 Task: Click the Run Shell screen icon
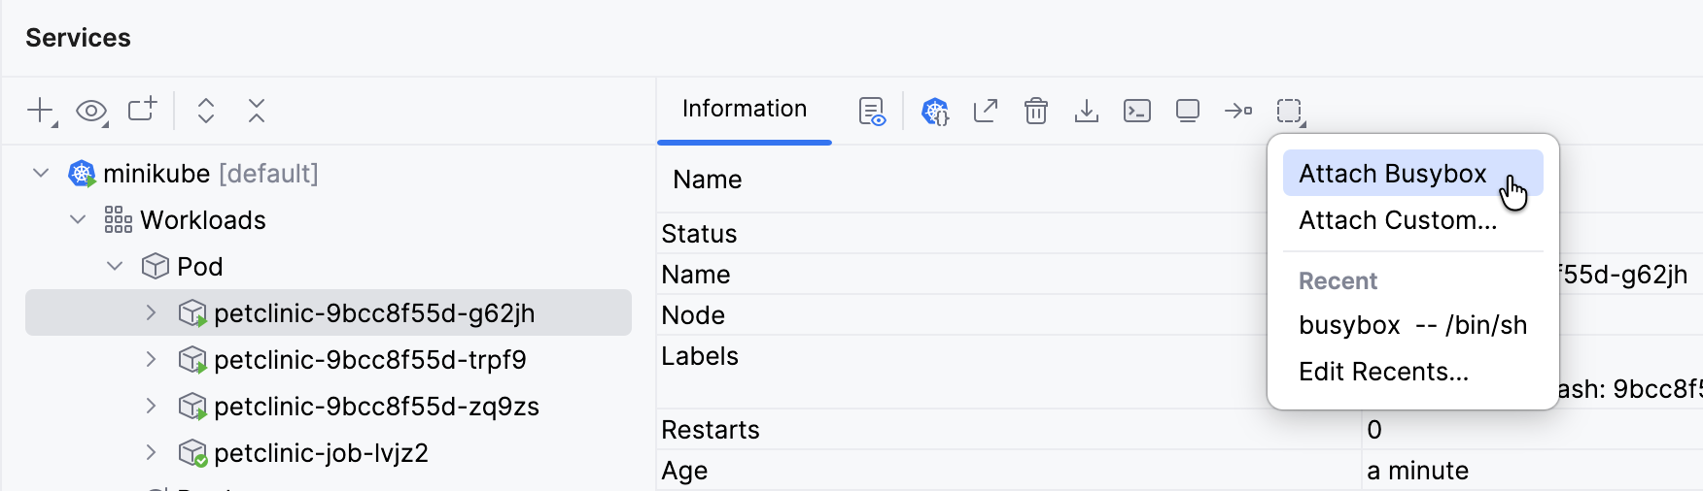tap(1188, 111)
